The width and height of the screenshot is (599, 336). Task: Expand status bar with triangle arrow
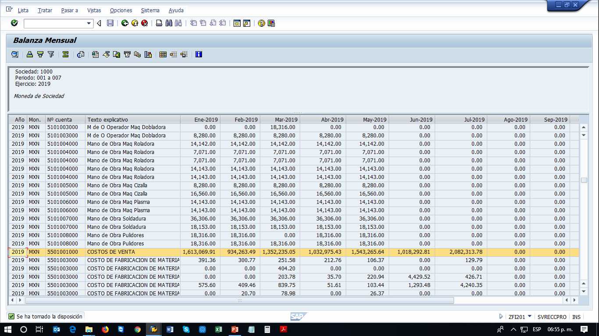click(x=501, y=316)
